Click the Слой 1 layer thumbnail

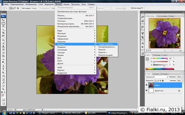pyautogui.click(x=151, y=85)
